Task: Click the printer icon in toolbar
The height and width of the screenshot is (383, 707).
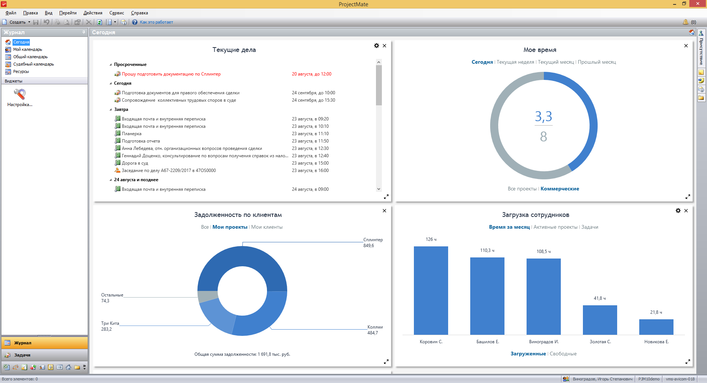Action: coord(57,22)
